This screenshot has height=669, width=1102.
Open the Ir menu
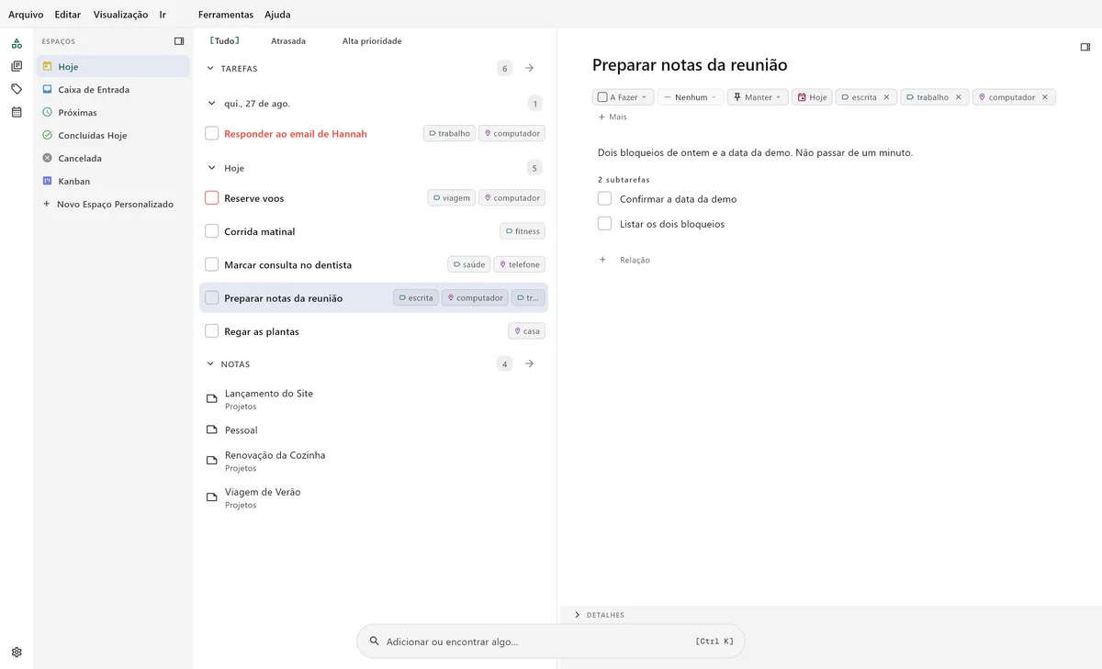tap(163, 15)
